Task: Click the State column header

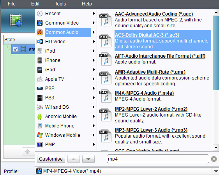Action: coord(19,40)
